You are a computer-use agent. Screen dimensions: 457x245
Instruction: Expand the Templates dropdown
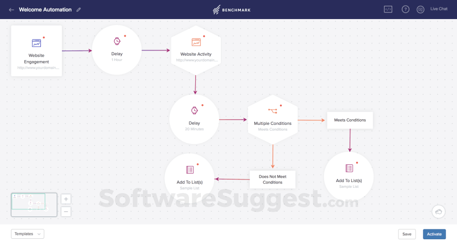coord(28,234)
